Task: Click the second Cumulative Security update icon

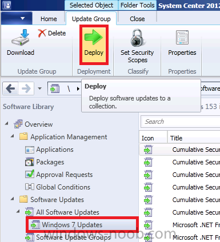Action: (149, 162)
